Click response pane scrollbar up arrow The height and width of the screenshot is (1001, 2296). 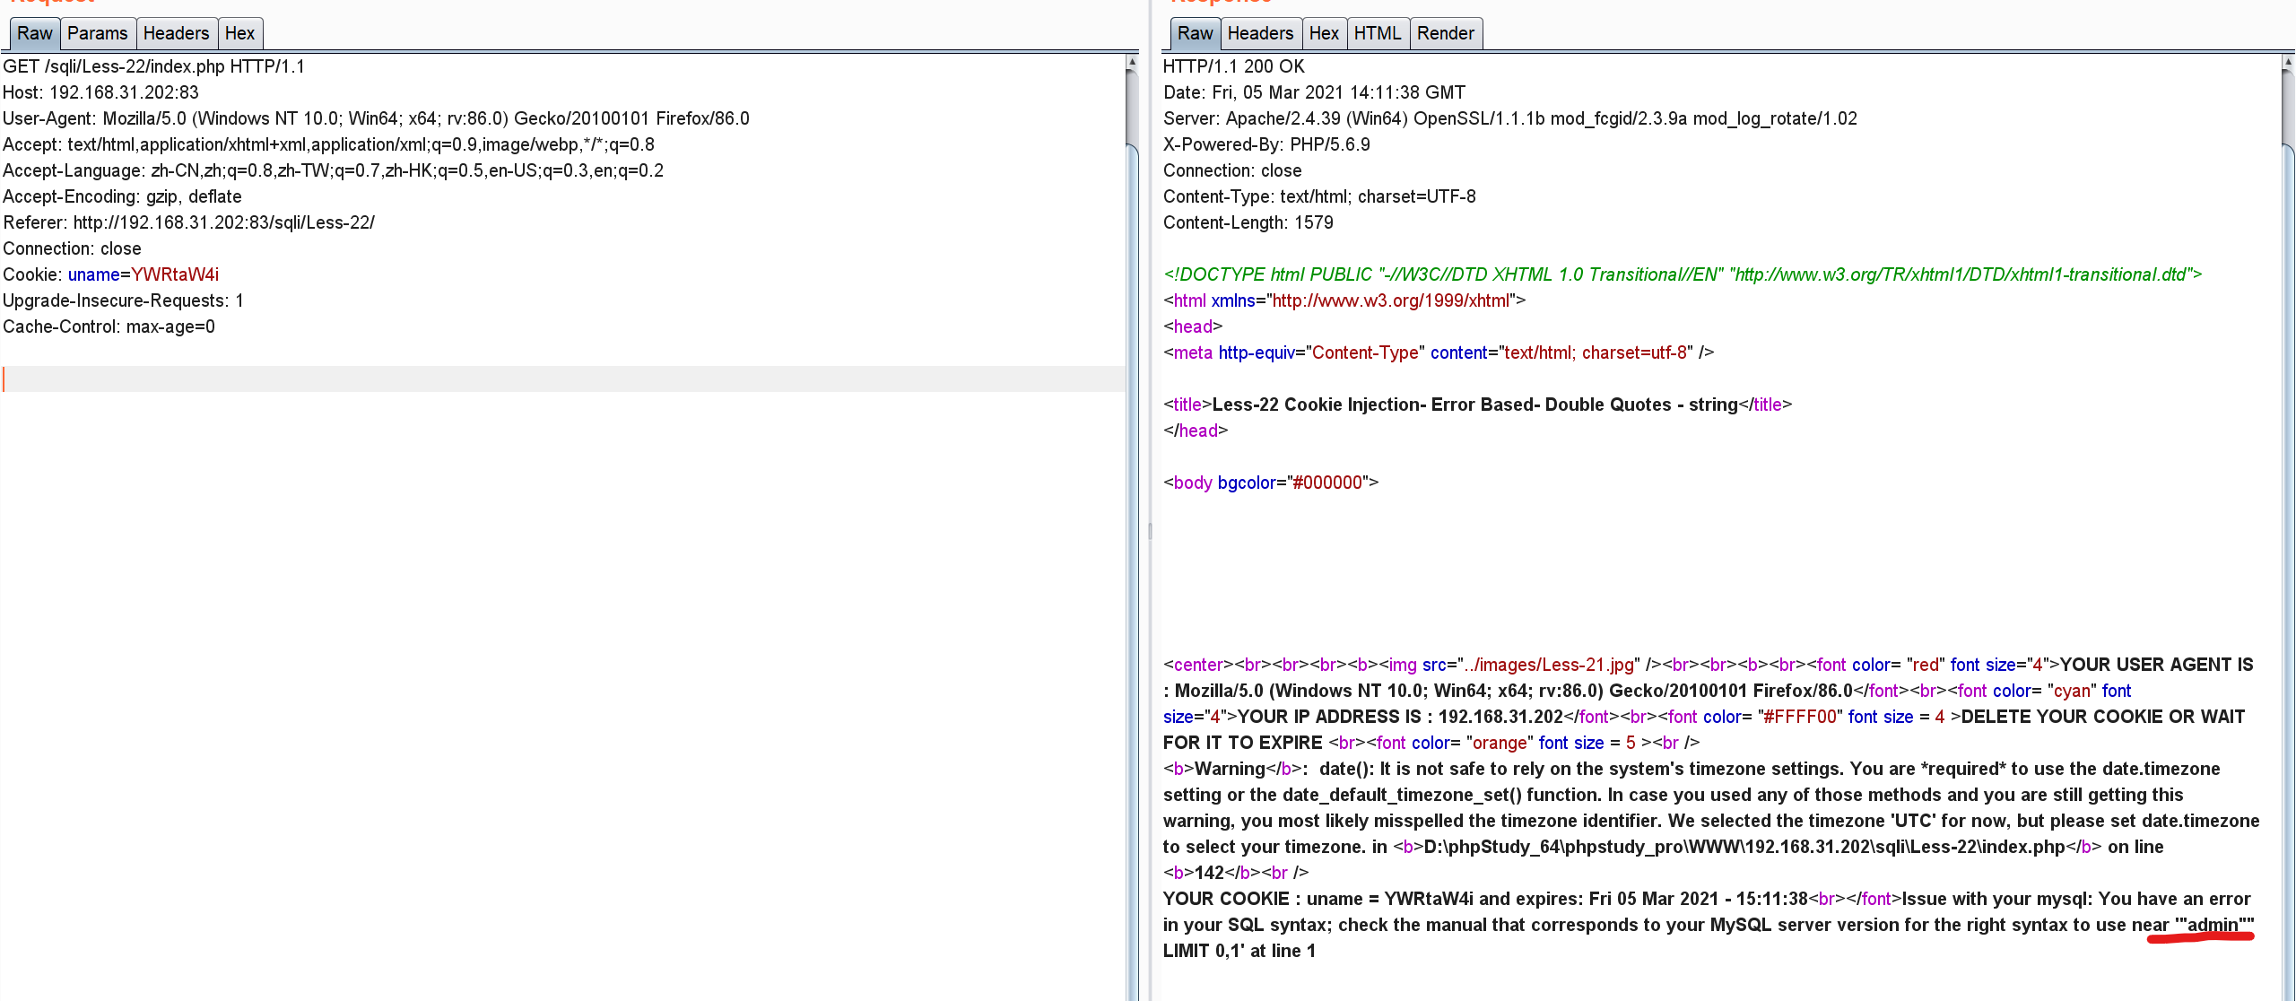(x=2288, y=62)
